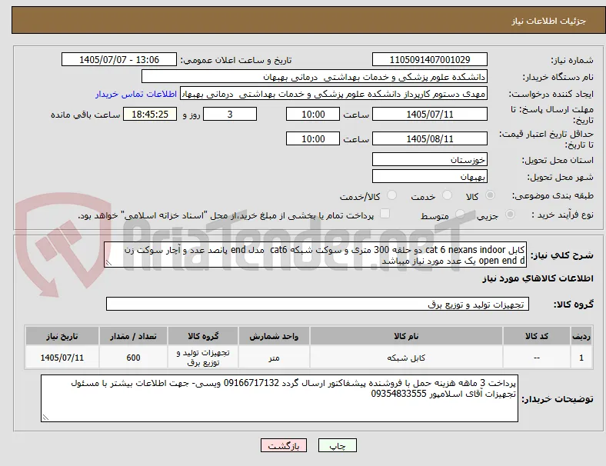The image size is (606, 466).
Task: Click the کابل شبکه item name cell
Action: [406, 358]
